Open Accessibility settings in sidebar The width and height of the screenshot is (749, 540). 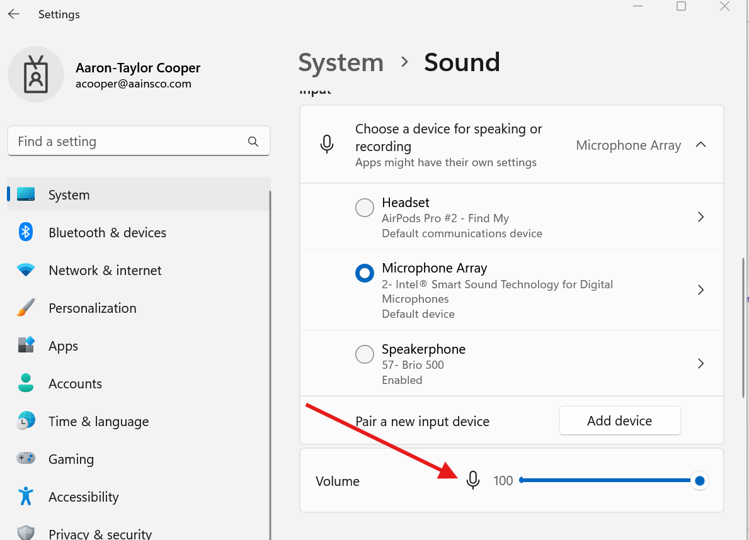[83, 497]
